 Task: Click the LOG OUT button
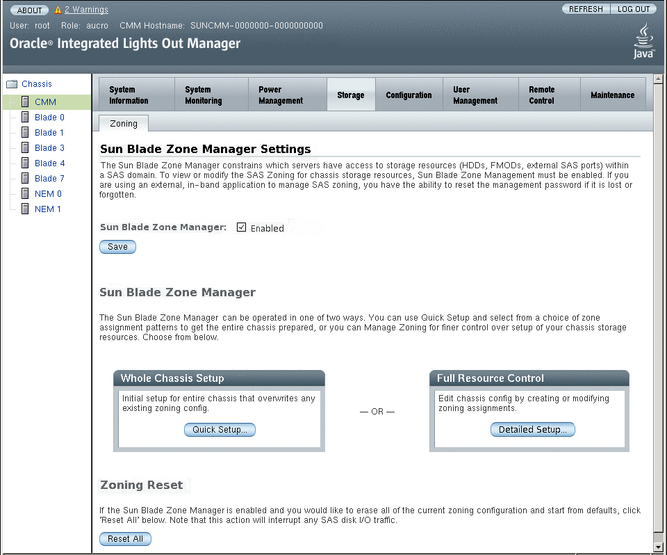634,9
